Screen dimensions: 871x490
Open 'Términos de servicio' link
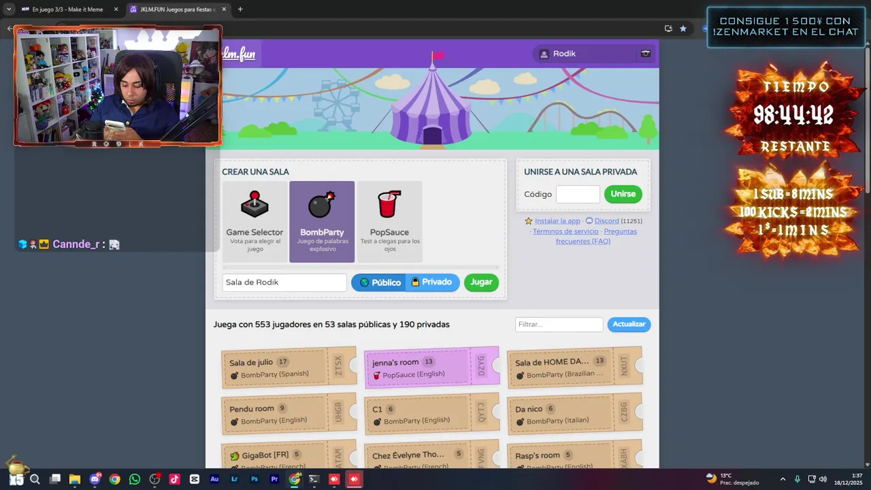pyautogui.click(x=565, y=231)
